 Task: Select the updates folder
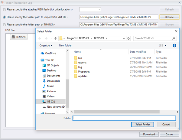(x=81, y=76)
